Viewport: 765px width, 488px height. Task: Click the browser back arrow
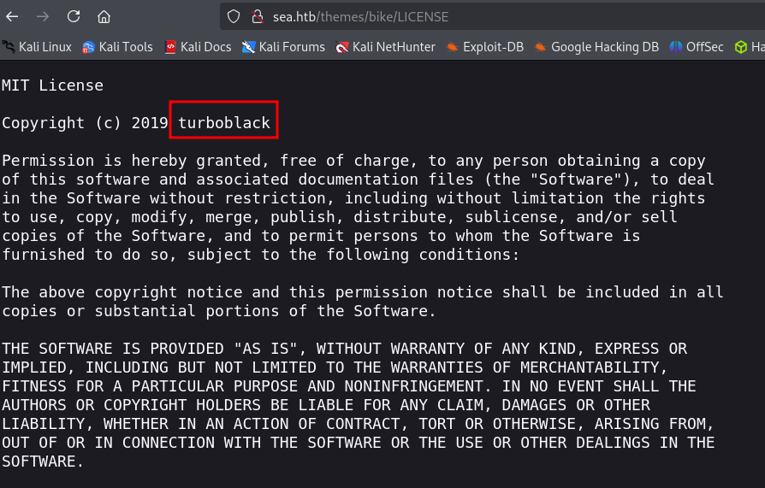12,16
